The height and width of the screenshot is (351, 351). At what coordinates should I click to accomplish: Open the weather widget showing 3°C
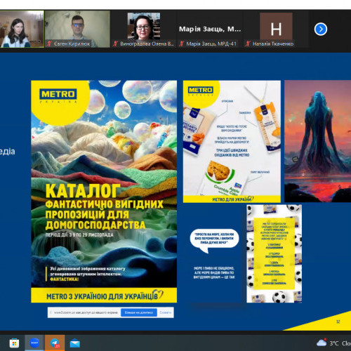click(x=333, y=343)
